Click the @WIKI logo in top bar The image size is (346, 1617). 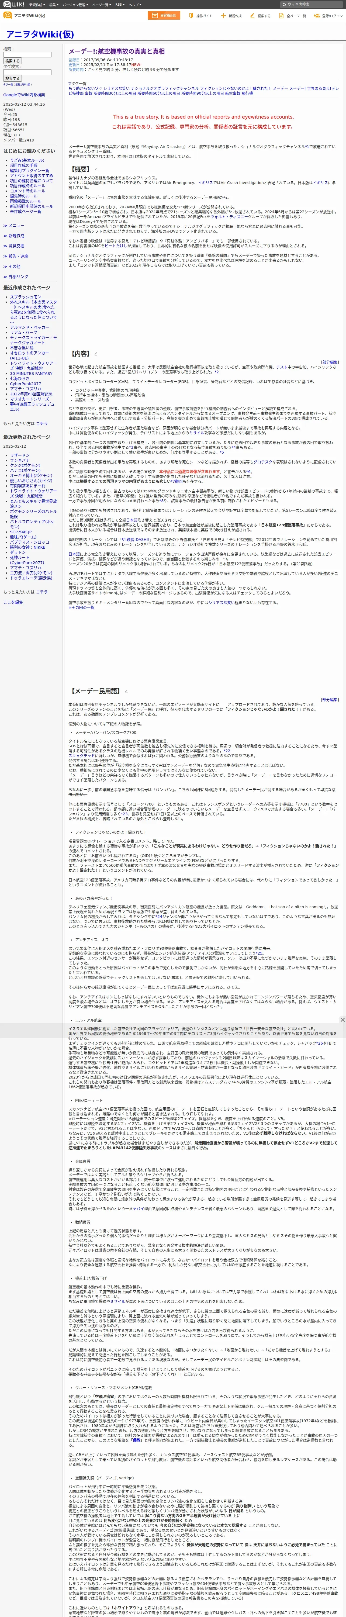pyautogui.click(x=14, y=4)
